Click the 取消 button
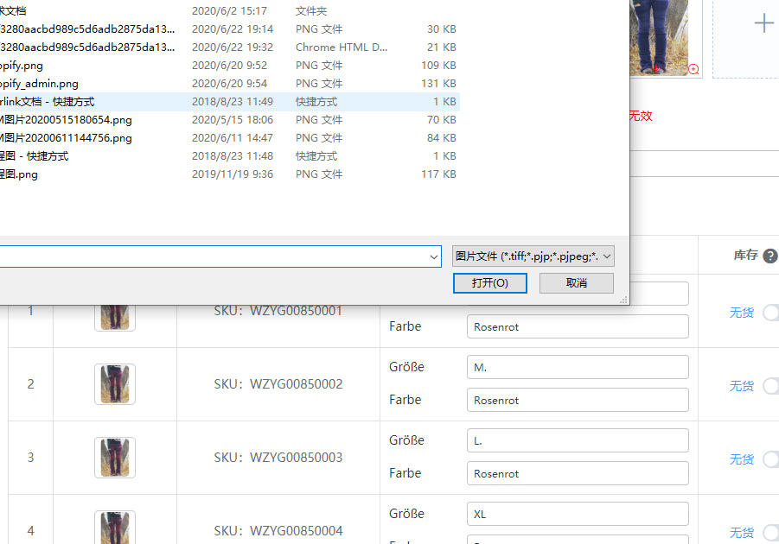 577,283
